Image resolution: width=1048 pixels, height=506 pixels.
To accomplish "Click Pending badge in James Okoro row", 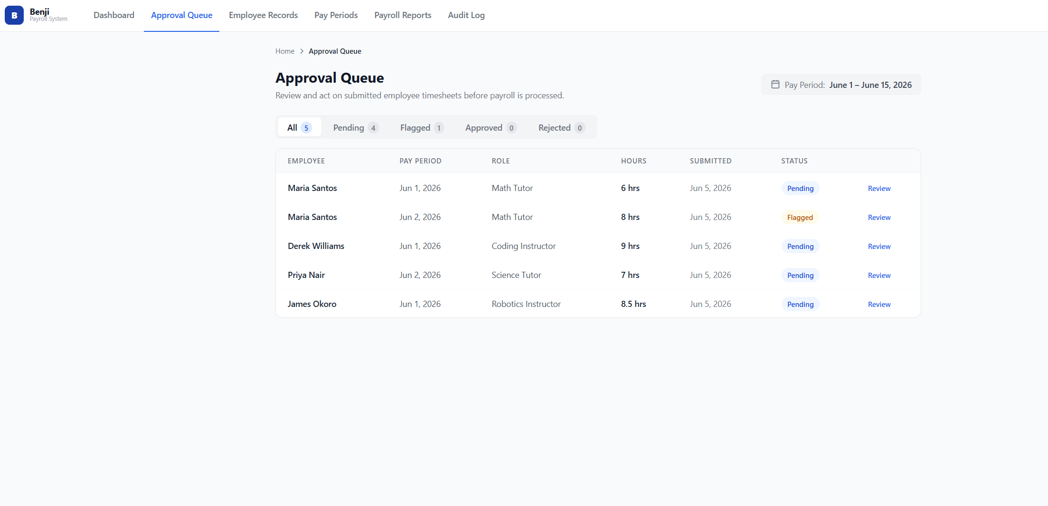I will (x=800, y=304).
